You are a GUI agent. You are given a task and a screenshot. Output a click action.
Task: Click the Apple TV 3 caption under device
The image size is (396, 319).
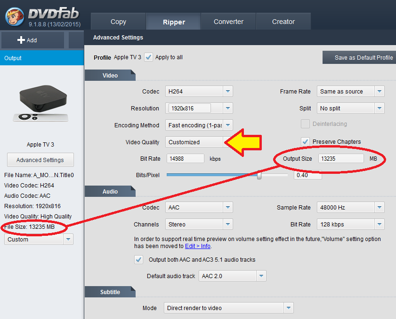[40, 145]
